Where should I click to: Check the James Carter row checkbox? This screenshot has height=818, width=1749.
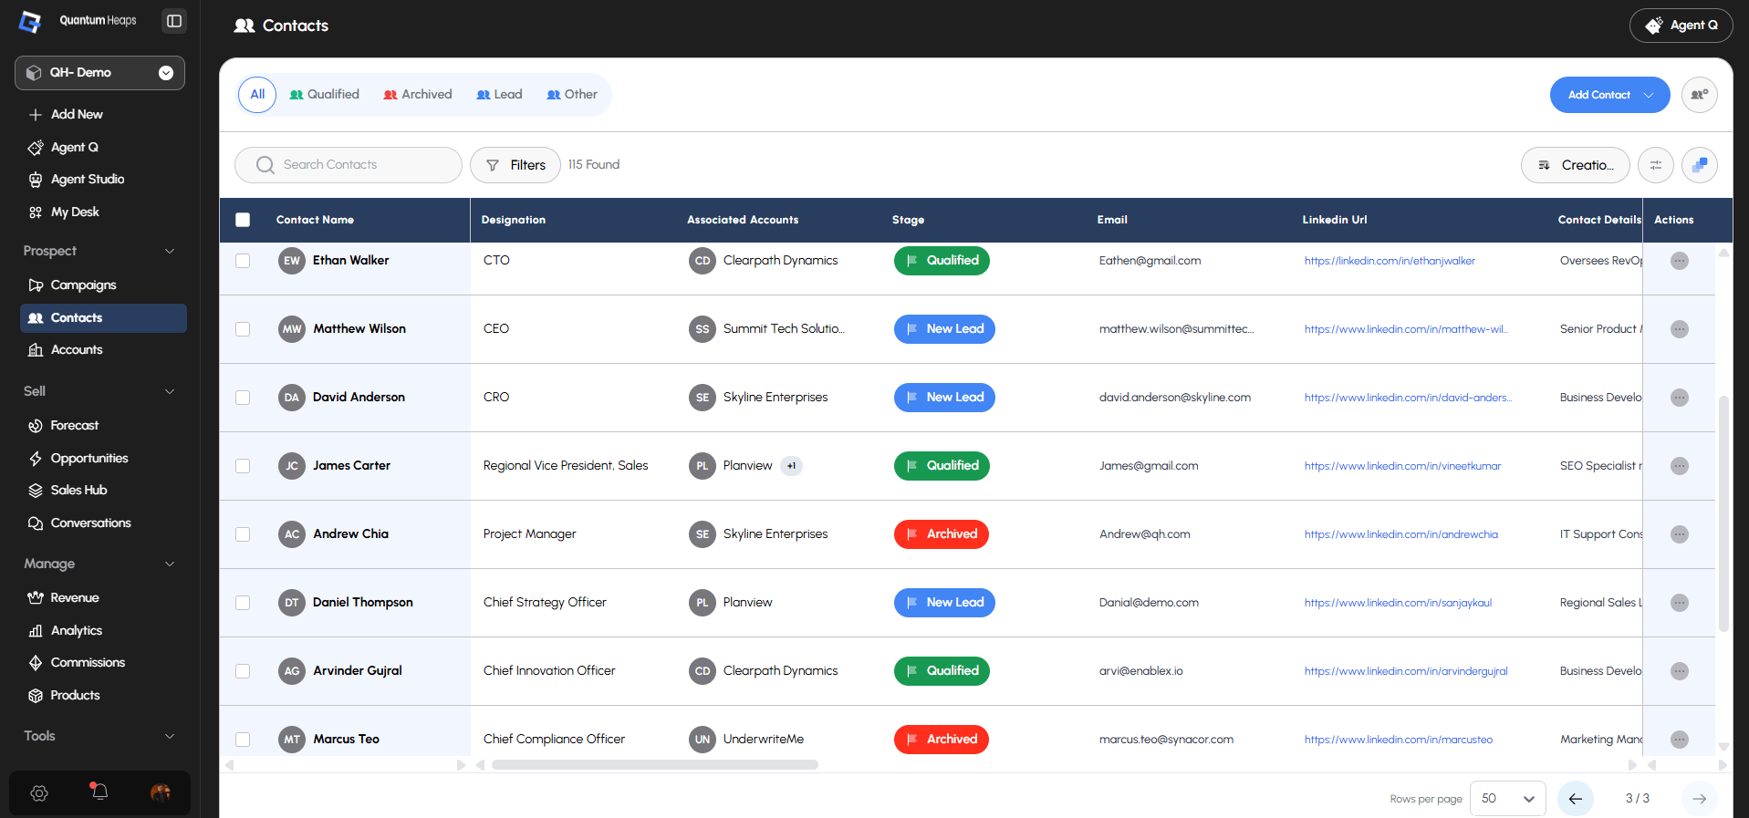click(243, 466)
